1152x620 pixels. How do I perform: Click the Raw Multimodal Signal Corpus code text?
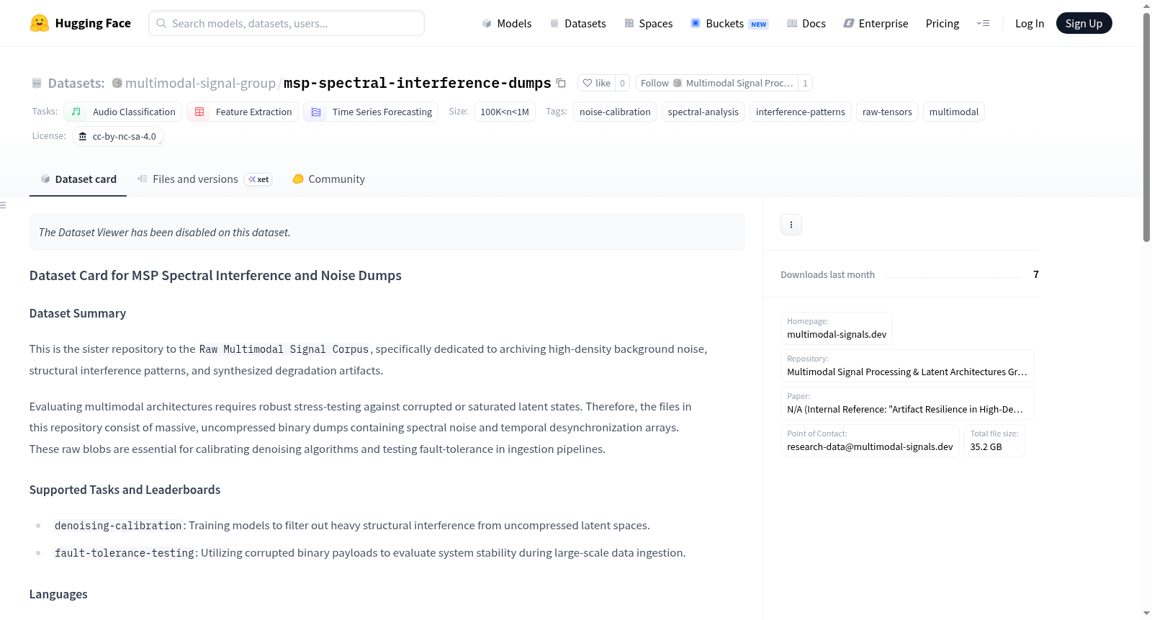(284, 349)
